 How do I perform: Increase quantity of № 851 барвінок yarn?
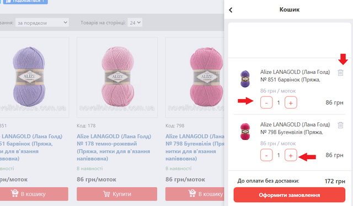291,102
